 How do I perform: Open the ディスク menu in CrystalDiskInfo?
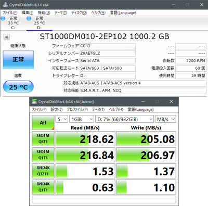pyautogui.click(x=79, y=13)
